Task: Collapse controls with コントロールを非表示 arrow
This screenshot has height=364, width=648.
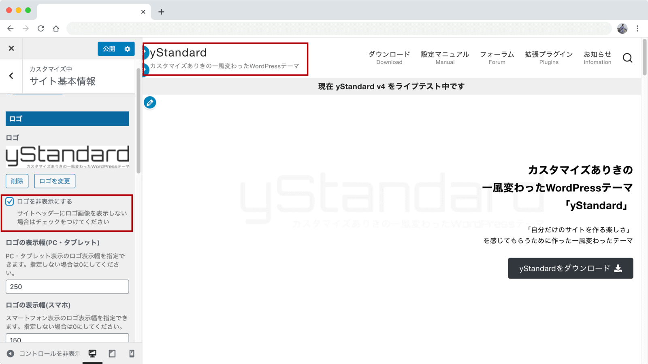Action: tap(11, 353)
